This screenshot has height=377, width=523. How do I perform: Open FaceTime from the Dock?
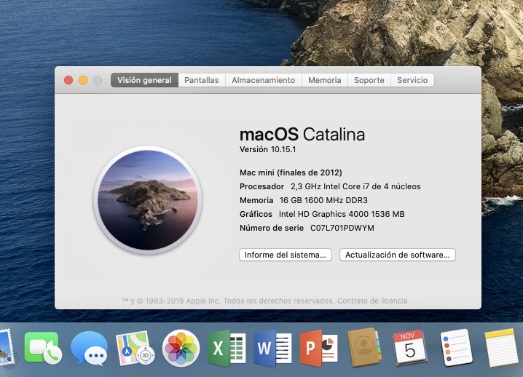43,348
